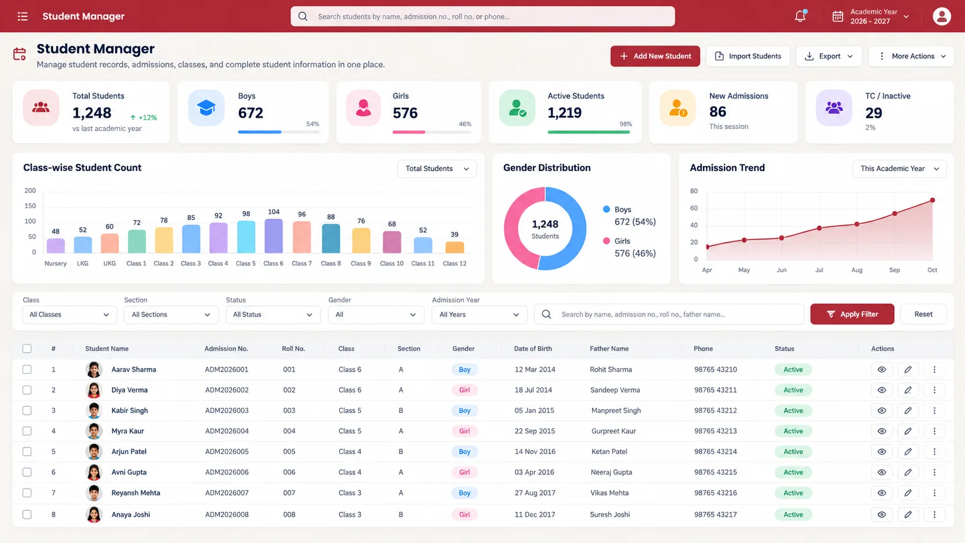Edit Aarav Sharma's record with pencil icon
The height and width of the screenshot is (543, 965).
908,369
